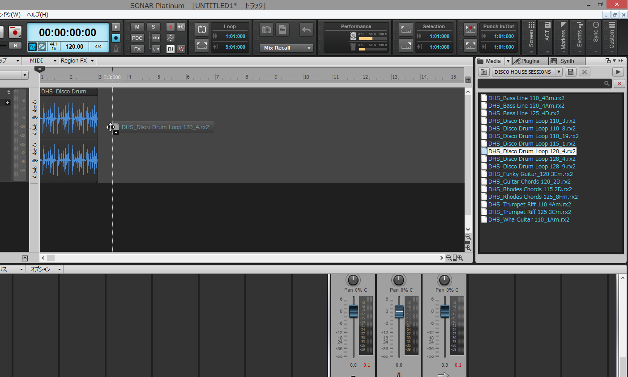Open the Options (オプション) menu in the console
Image resolution: width=628 pixels, height=377 pixels.
pos(44,269)
